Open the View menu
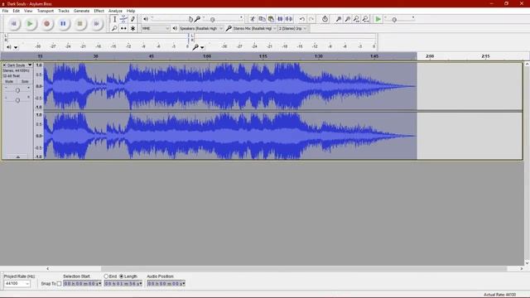Viewport: 530px width, 298px height. pyautogui.click(x=28, y=11)
